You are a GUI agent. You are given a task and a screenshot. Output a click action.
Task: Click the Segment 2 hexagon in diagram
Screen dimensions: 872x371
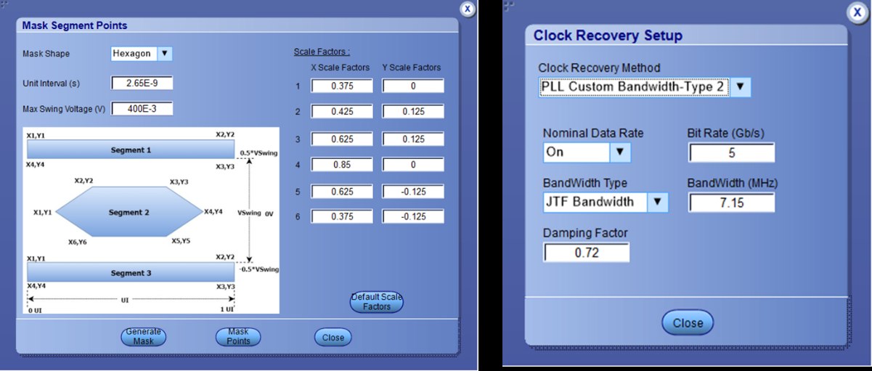coord(129,213)
